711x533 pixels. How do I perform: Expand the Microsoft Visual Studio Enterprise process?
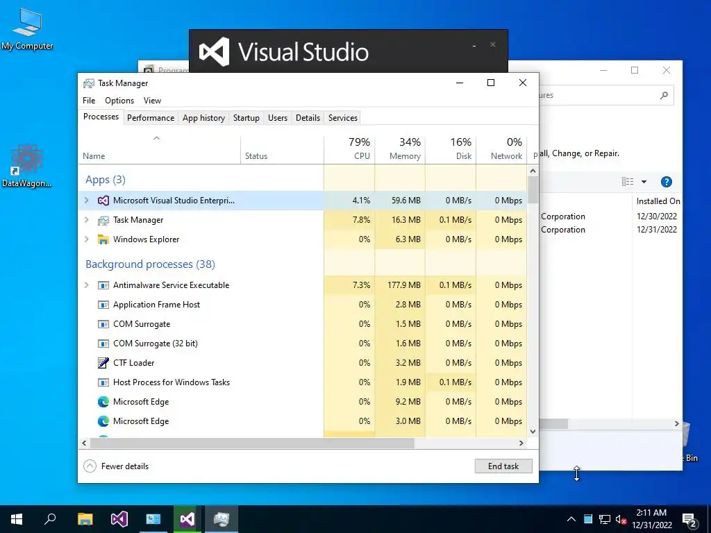(87, 201)
